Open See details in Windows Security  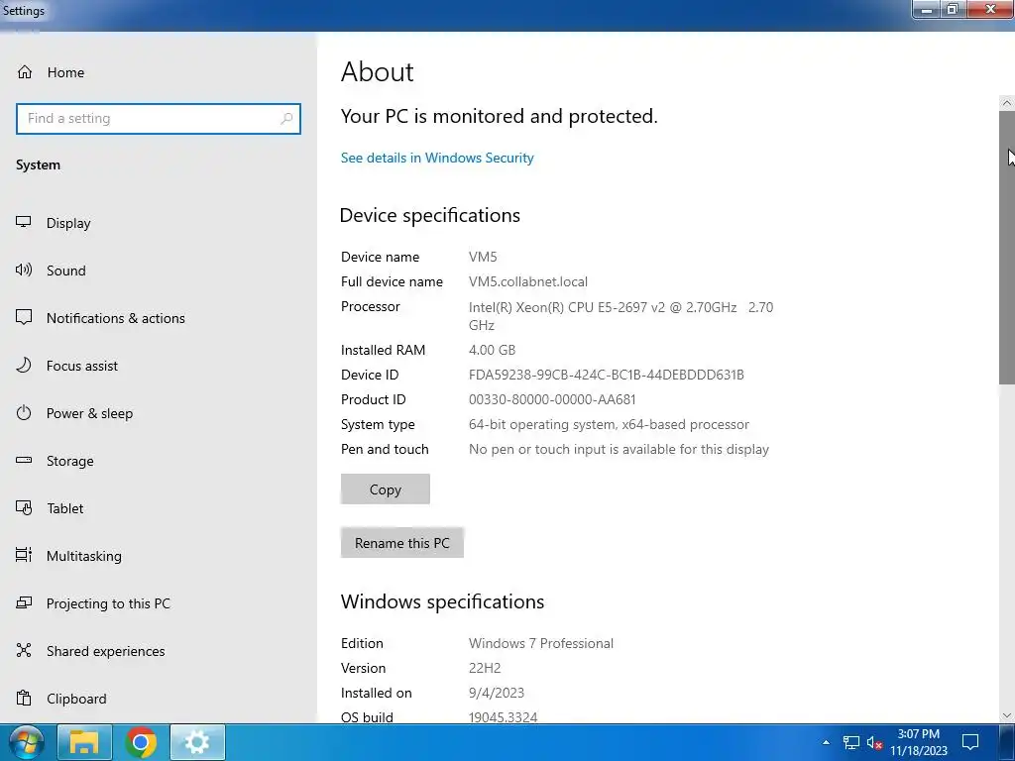coord(437,158)
